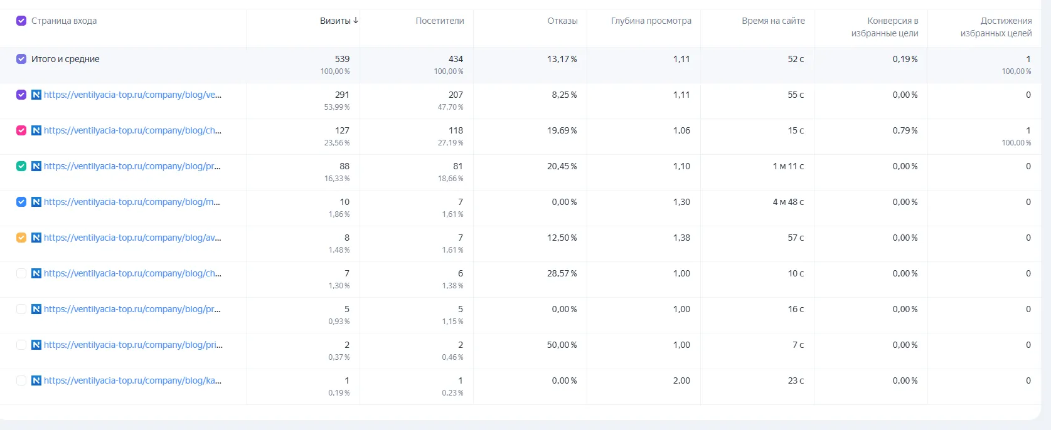Sort table by Отказы column
This screenshot has height=430, width=1051.
[x=562, y=21]
